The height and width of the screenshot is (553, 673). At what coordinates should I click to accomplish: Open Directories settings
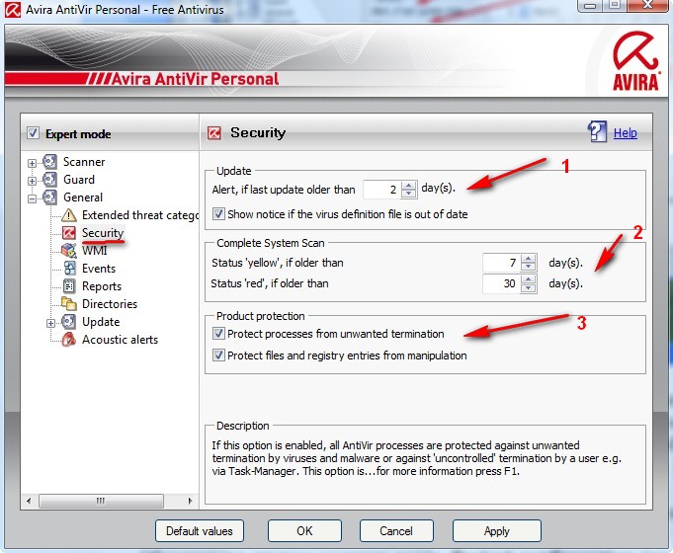pos(110,304)
